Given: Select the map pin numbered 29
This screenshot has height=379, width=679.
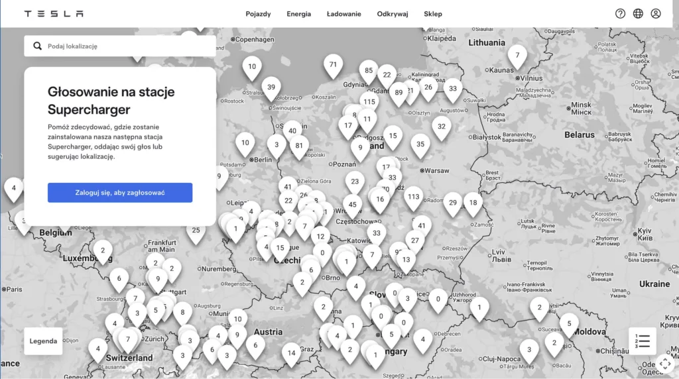Looking at the screenshot, I should 452,205.
